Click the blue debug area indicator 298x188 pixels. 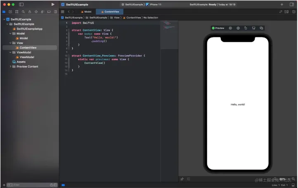point(63,185)
